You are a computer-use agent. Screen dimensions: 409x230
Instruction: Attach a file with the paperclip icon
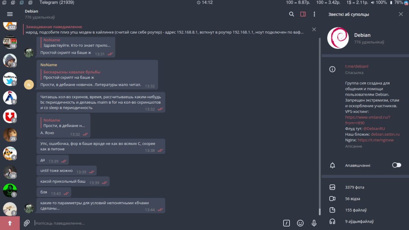pyautogui.click(x=27, y=223)
